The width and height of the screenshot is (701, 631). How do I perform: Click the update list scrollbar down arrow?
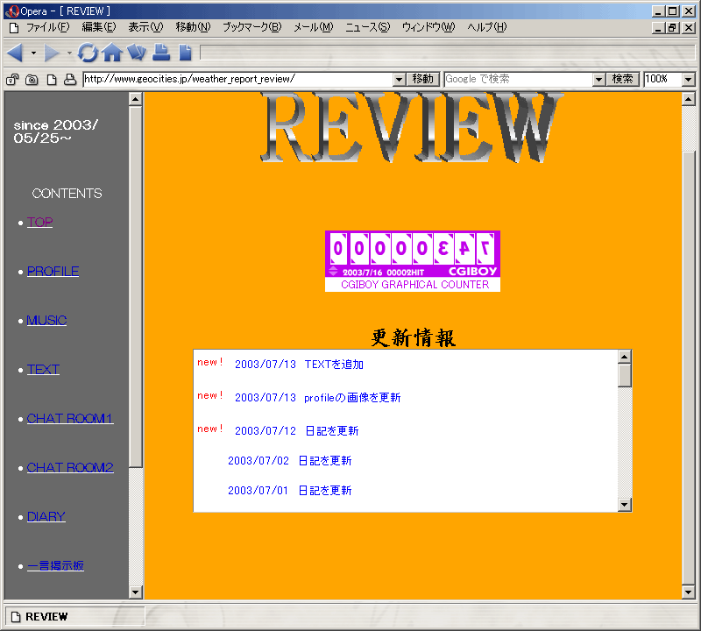(625, 505)
